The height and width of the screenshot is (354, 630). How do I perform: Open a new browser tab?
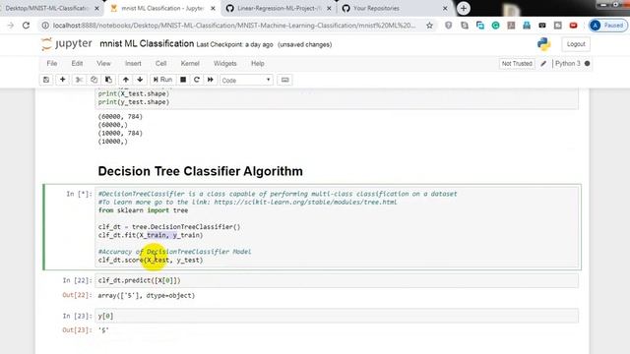[464, 8]
